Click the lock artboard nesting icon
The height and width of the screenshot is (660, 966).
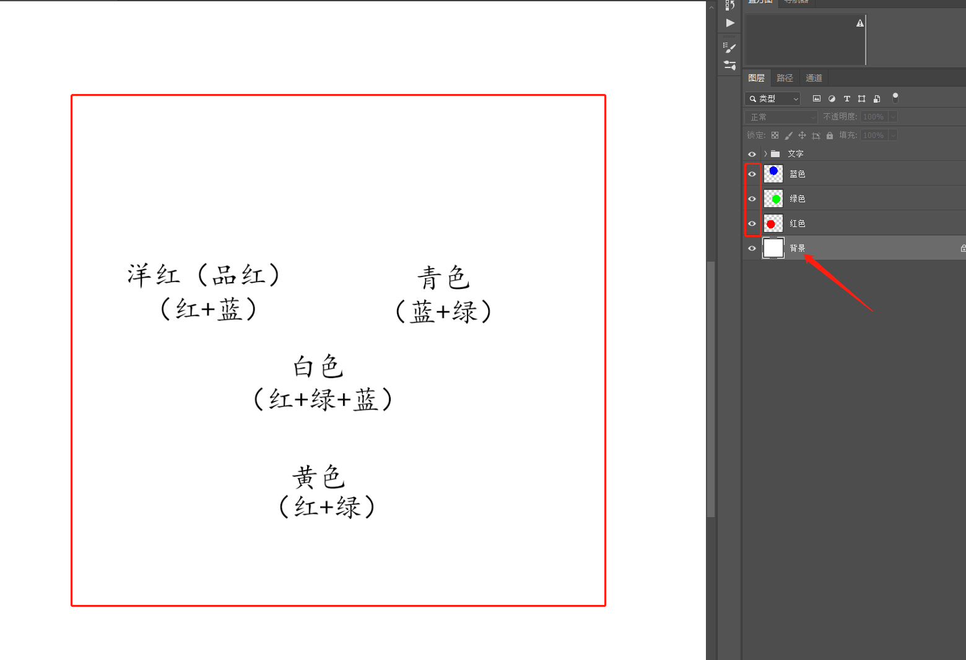[x=816, y=135]
